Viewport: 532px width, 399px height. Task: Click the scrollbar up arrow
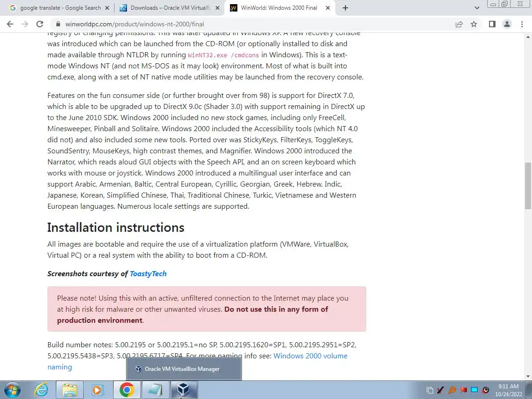point(528,36)
